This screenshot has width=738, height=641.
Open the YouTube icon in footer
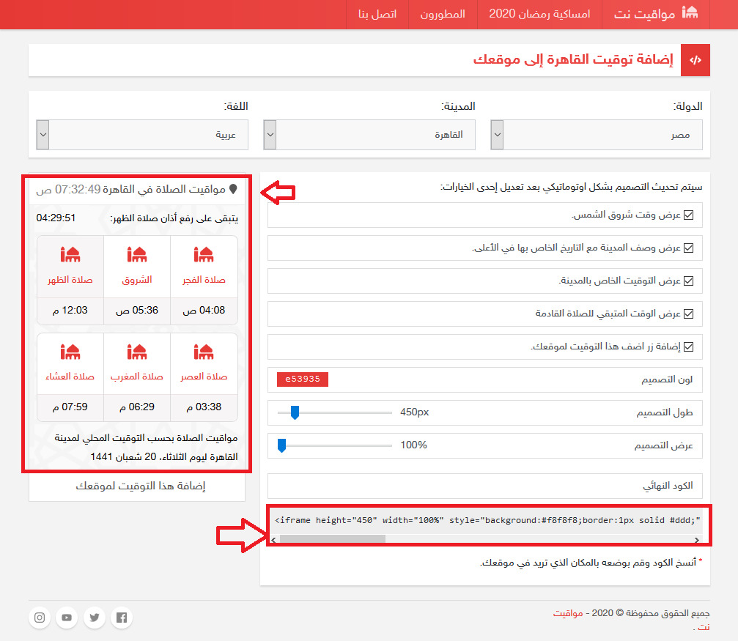click(66, 618)
